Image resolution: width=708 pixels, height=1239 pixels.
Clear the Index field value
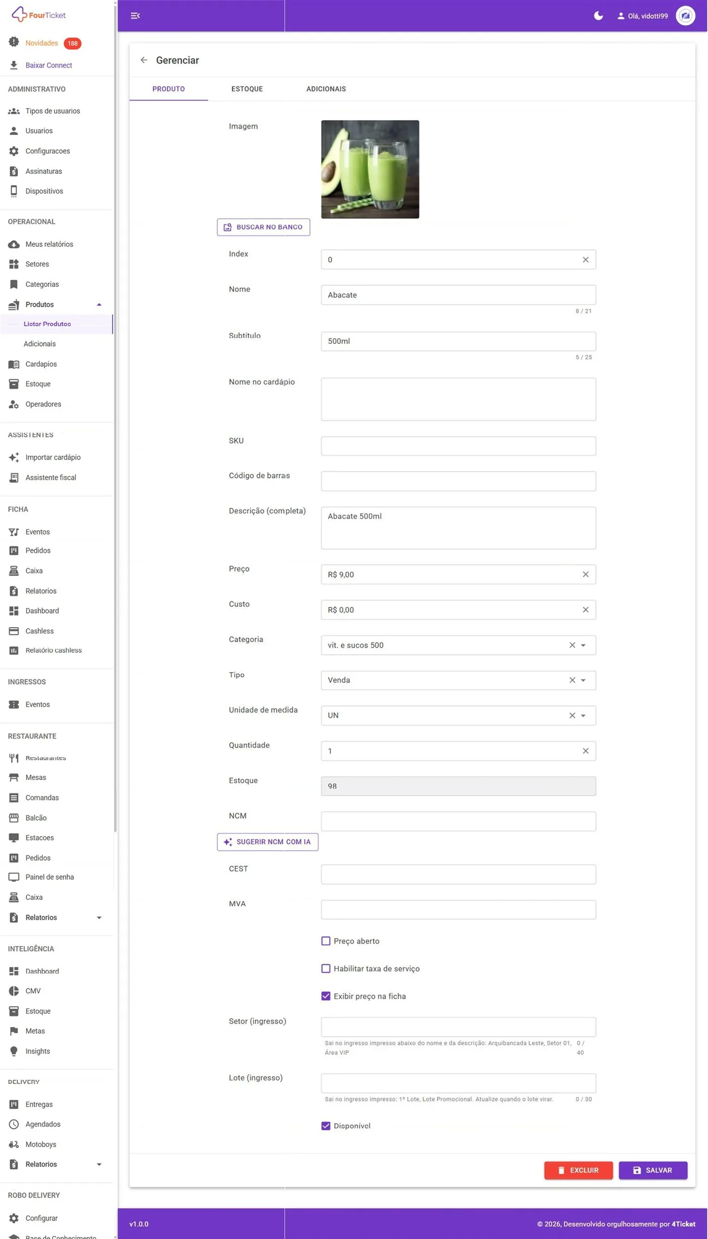[585, 260]
